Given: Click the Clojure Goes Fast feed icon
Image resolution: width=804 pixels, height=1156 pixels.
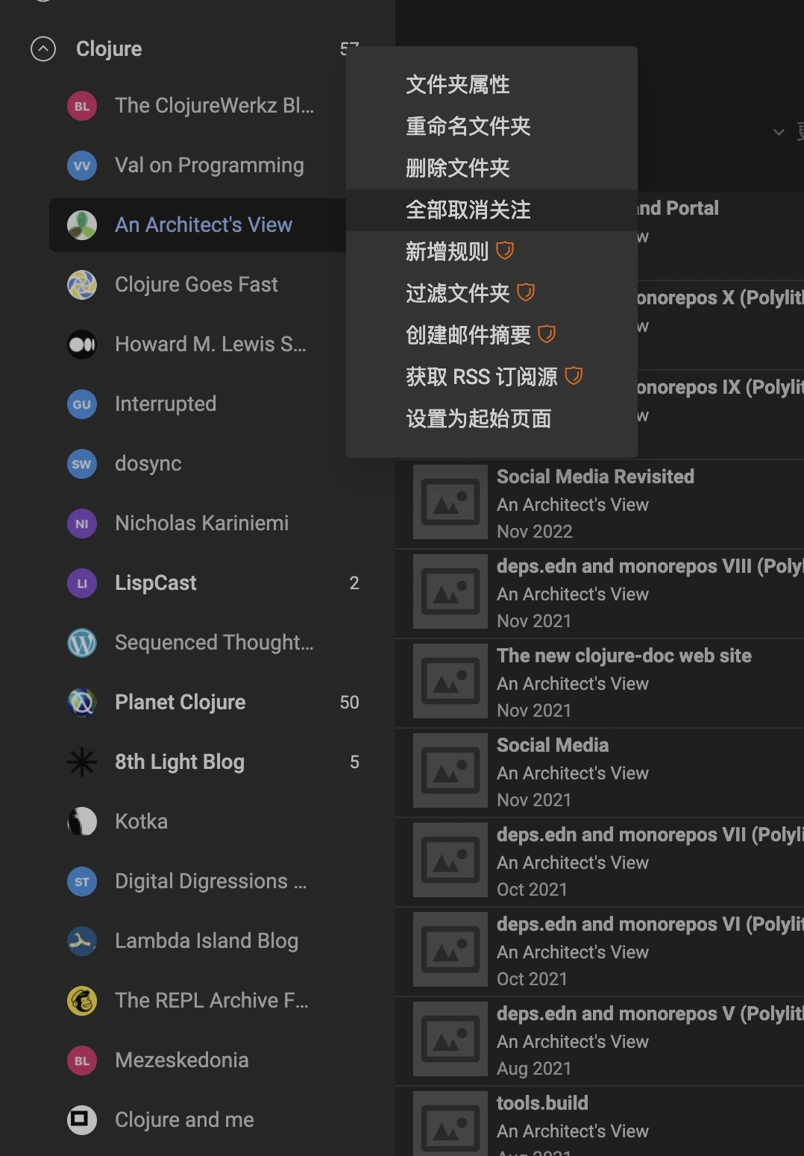Looking at the screenshot, I should pos(82,285).
